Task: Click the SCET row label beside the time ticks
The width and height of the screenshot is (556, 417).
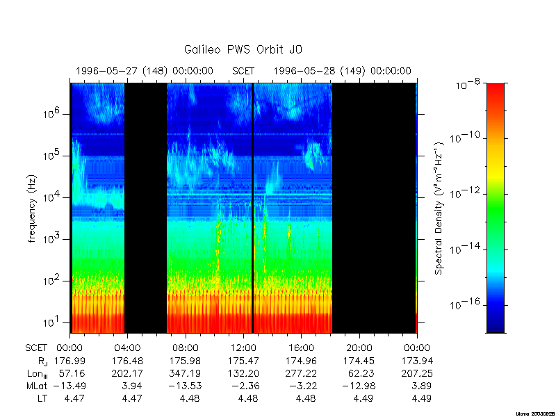Action: 36,348
